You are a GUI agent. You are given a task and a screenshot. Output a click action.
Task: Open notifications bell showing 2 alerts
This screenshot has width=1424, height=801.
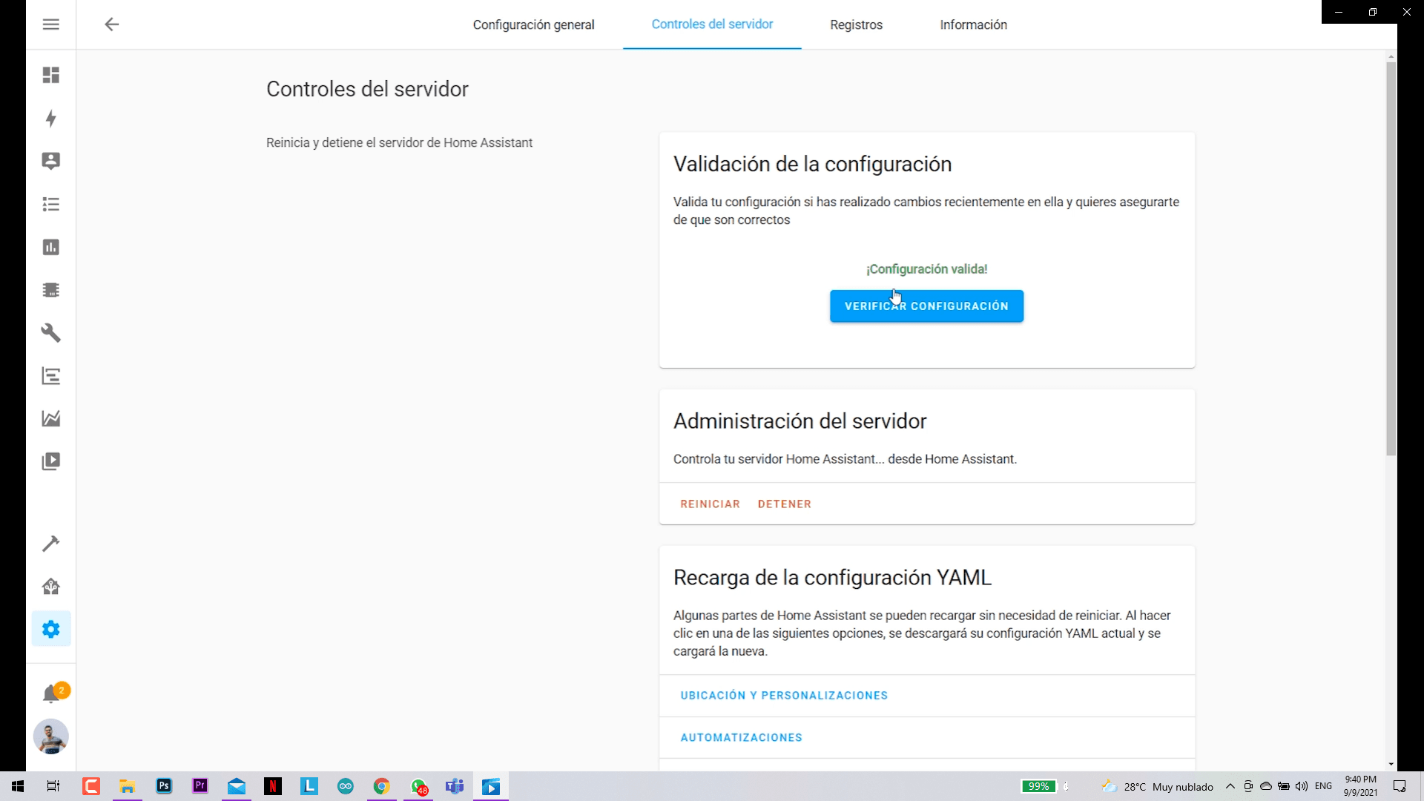point(50,691)
